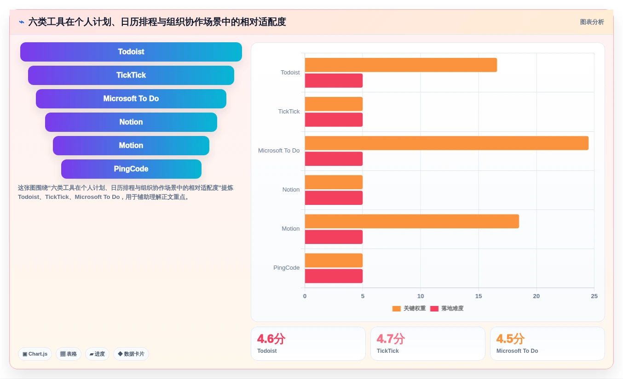This screenshot has height=379, width=623.
Task: Select the Microsoft To Do funnel bar
Action: point(131,99)
